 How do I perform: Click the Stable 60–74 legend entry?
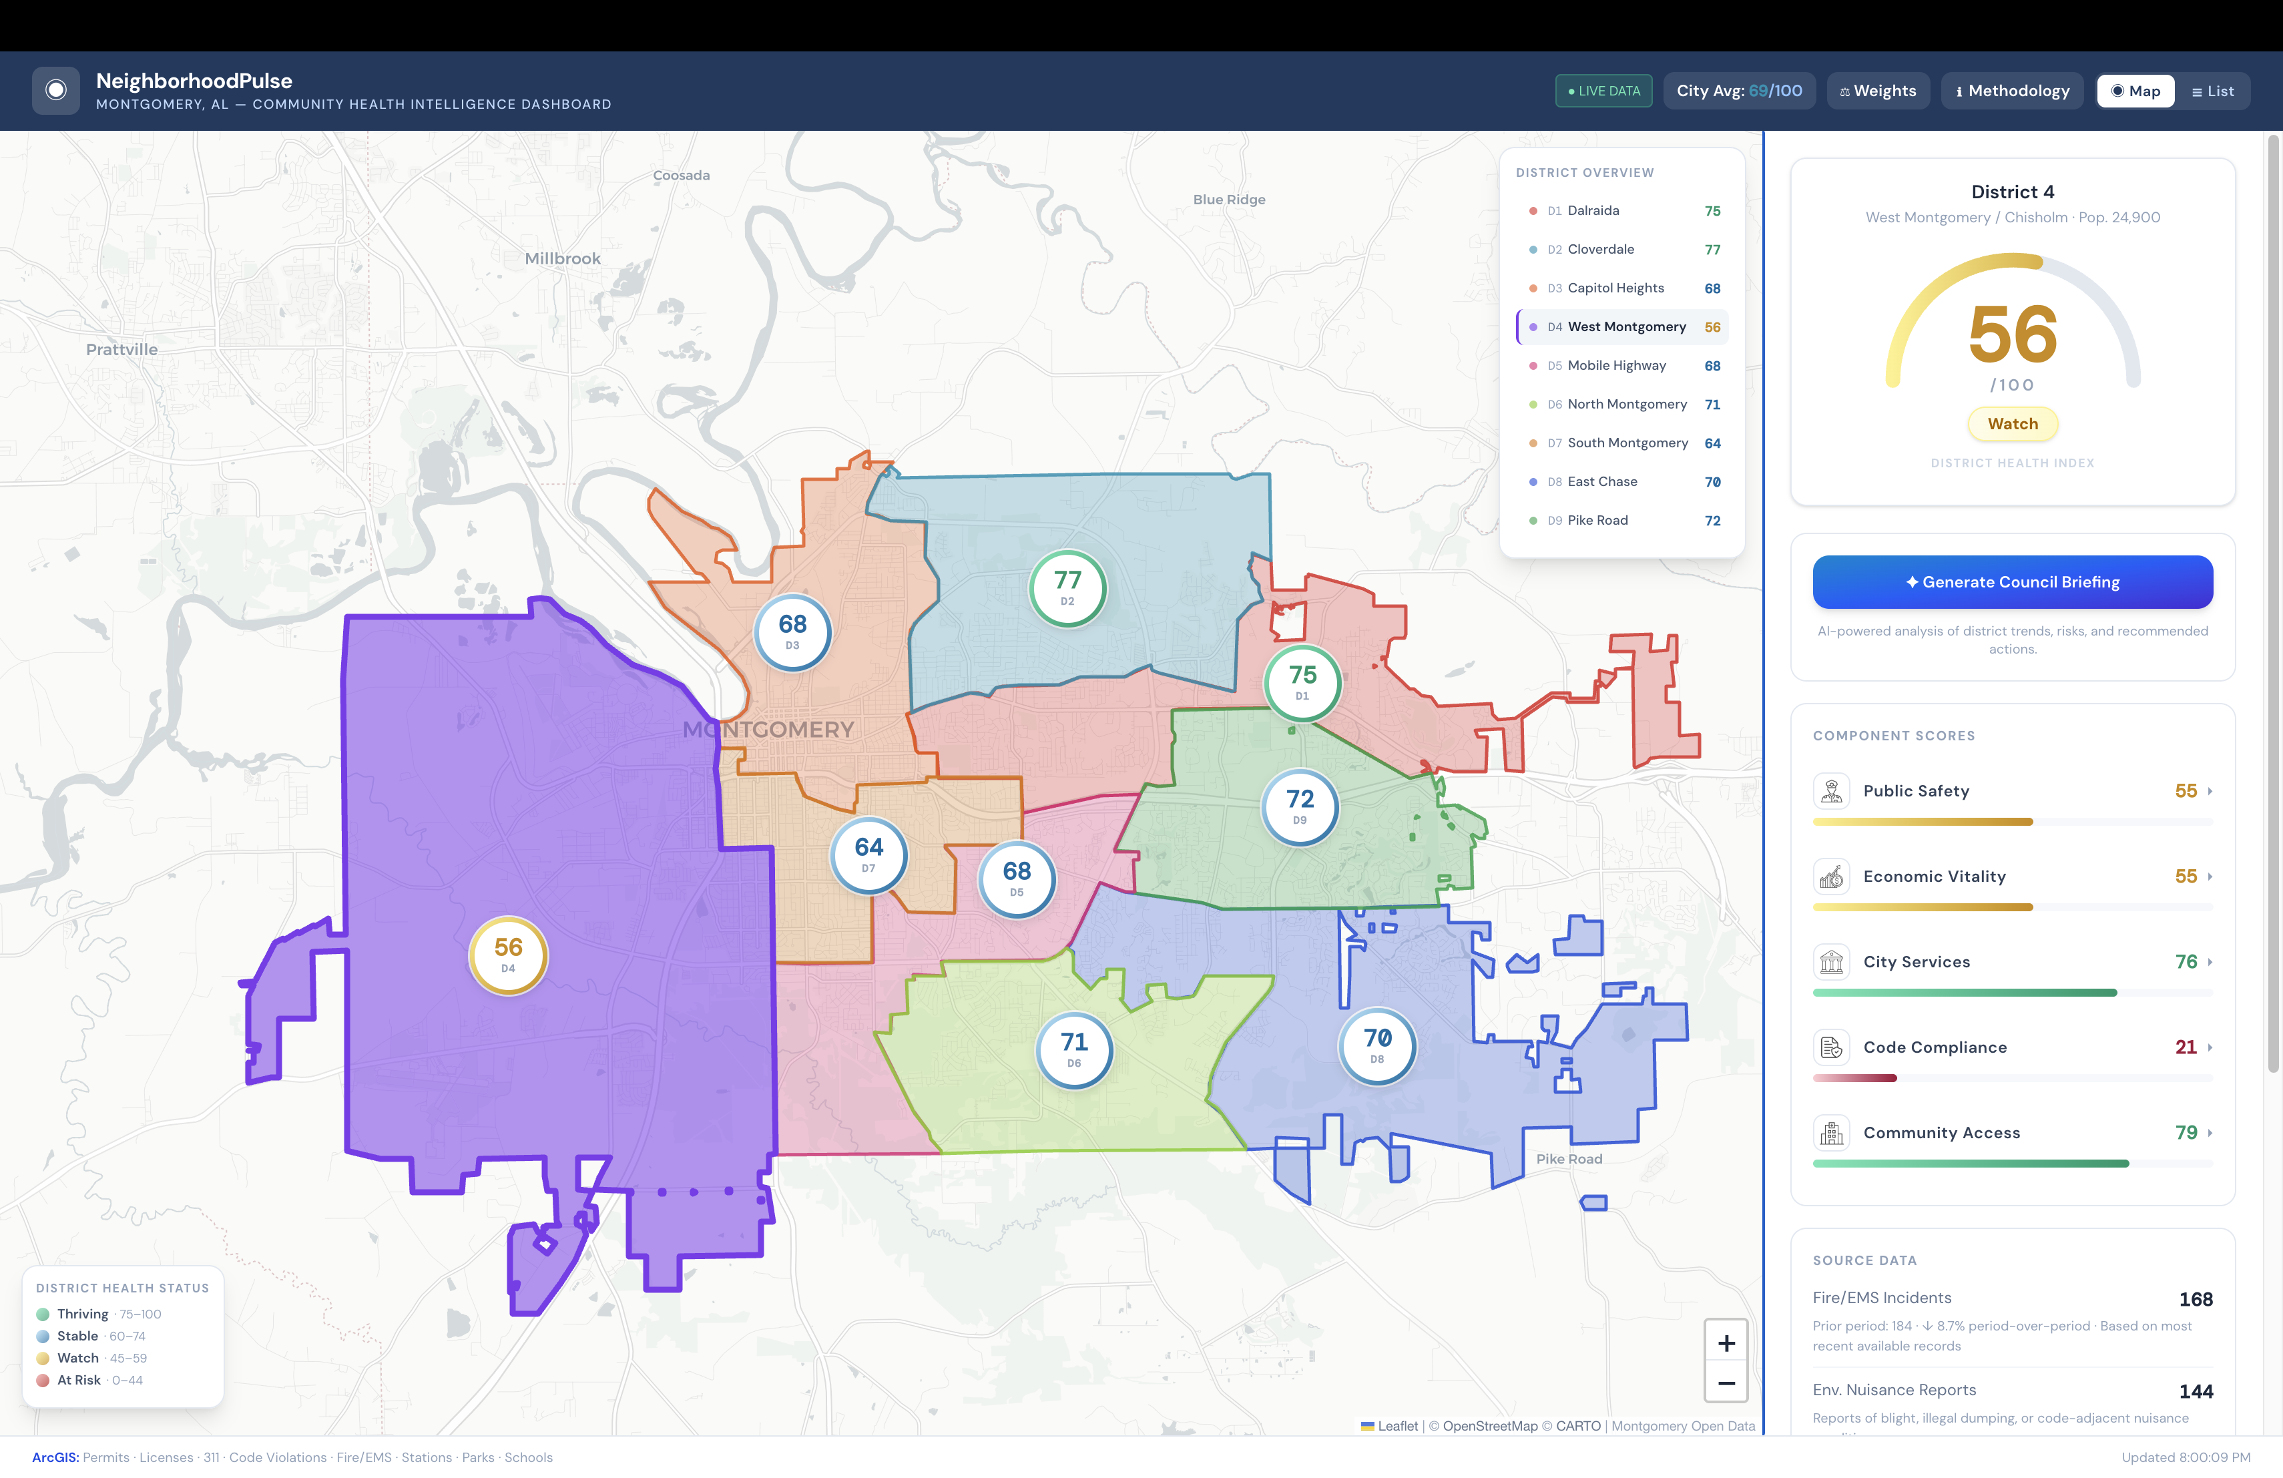click(91, 1336)
